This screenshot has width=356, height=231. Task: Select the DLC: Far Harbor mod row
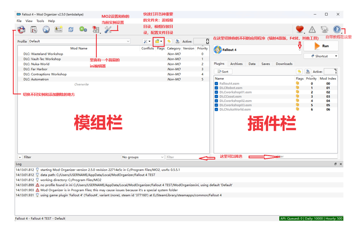113,69
